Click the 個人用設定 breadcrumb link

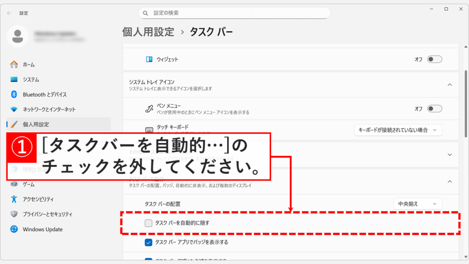[x=148, y=32]
